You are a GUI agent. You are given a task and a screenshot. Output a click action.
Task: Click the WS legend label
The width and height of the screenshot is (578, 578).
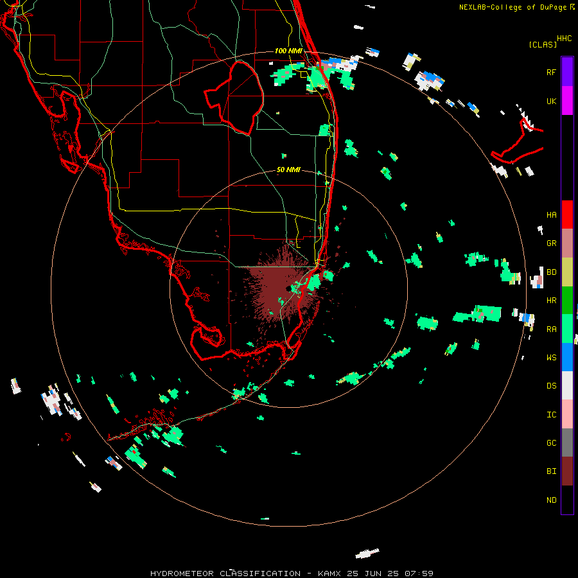pos(551,358)
